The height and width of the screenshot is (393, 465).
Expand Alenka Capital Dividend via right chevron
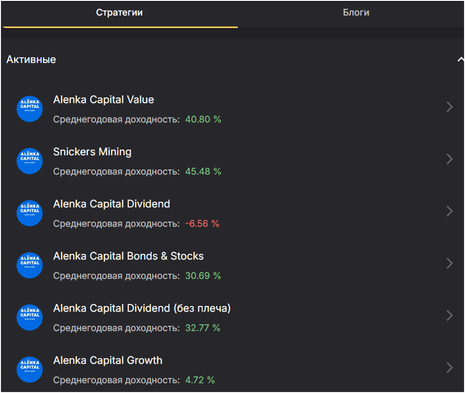click(449, 211)
